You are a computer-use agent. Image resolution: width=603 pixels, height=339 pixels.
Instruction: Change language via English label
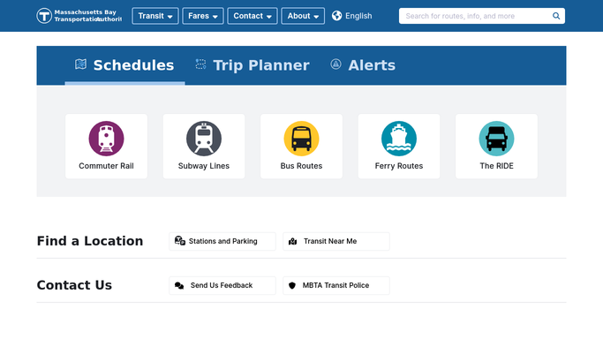click(358, 16)
